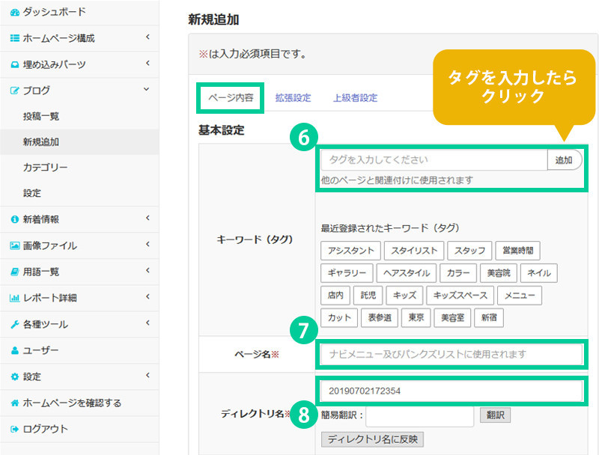The width and height of the screenshot is (599, 455).
Task: Click the info icon beside 新着情報
Action: point(15,219)
